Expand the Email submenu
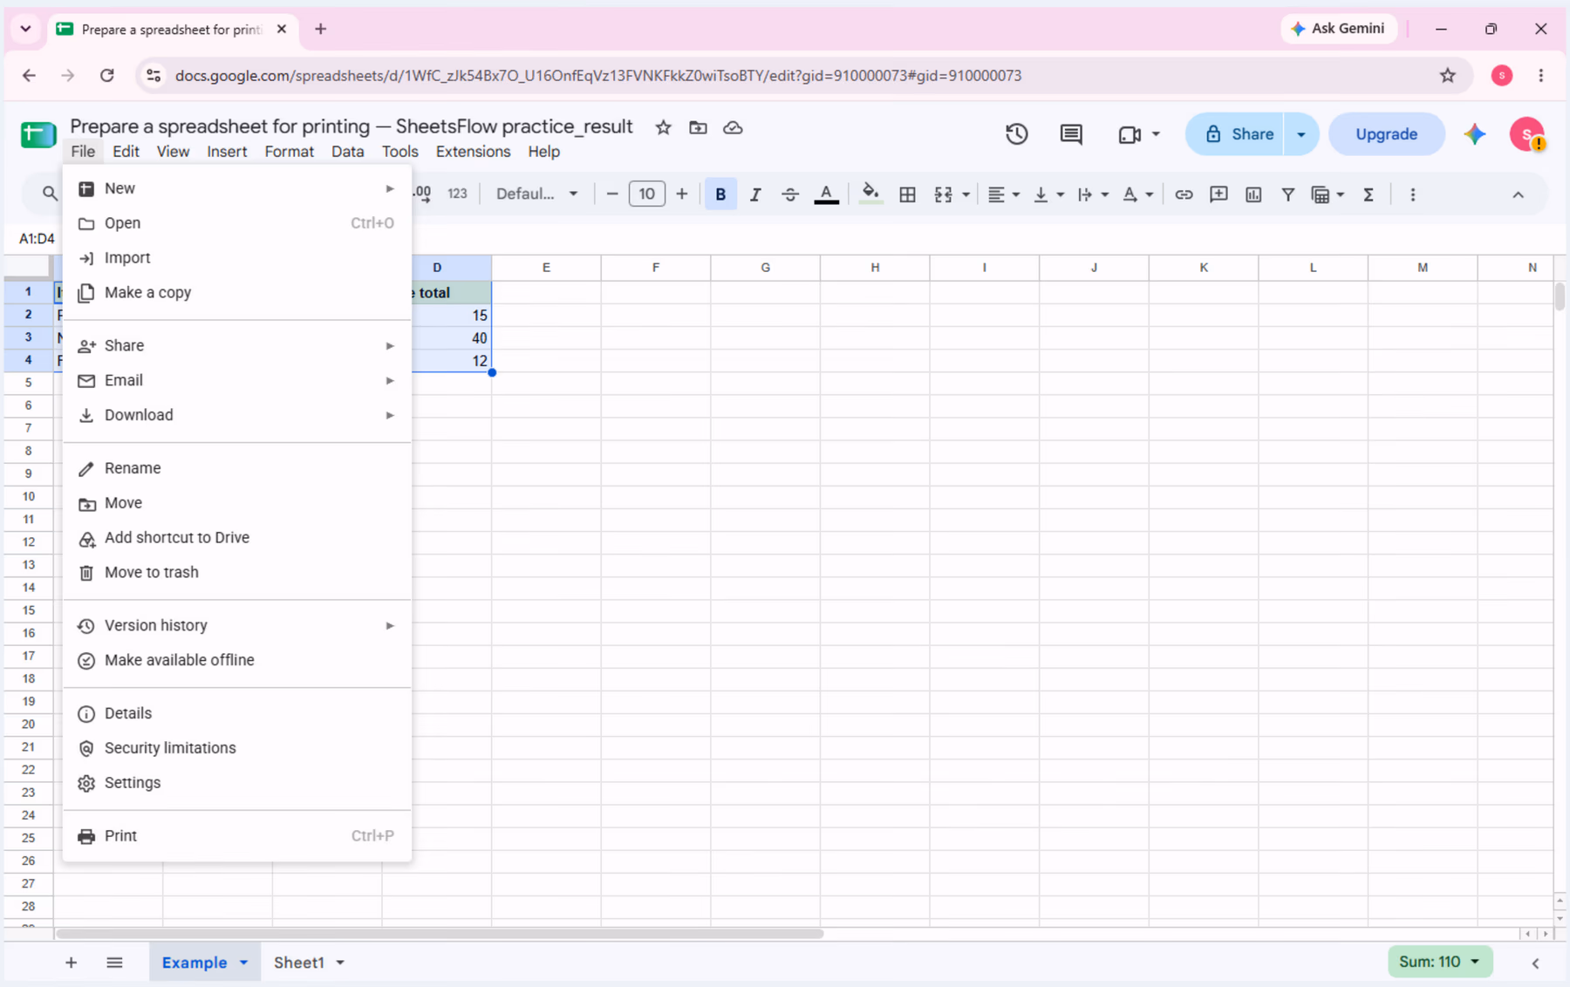 237,381
